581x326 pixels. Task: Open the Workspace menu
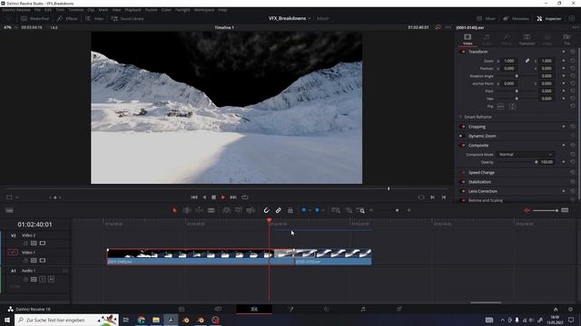(x=204, y=10)
